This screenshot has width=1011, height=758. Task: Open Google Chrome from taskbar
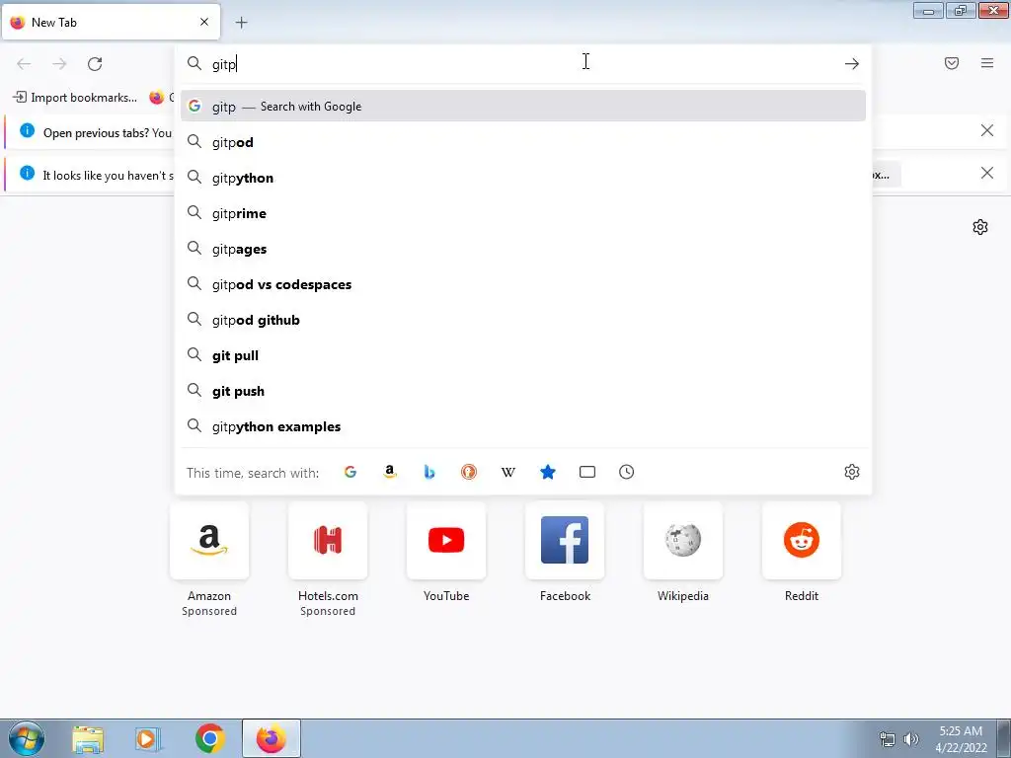209,738
